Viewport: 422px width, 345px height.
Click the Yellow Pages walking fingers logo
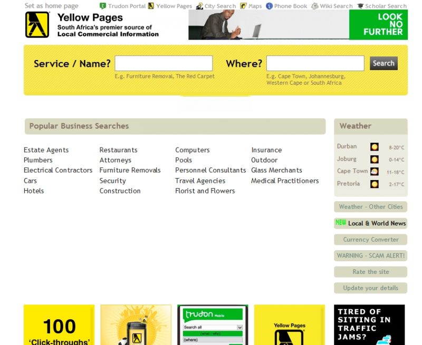37,25
